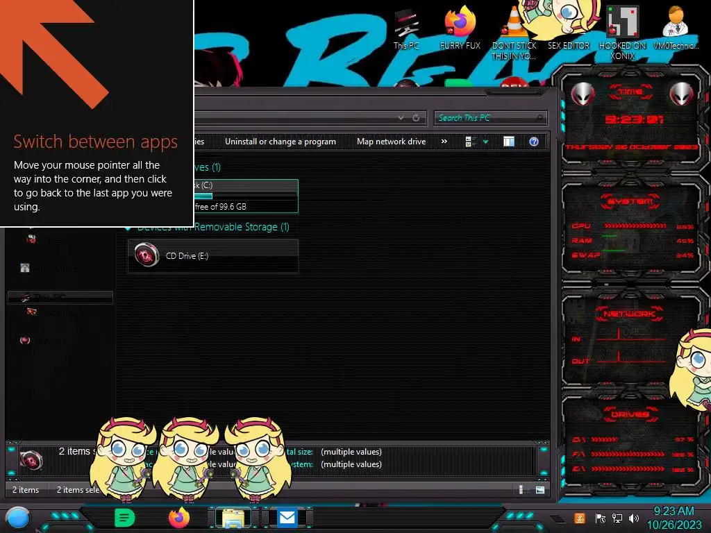The image size is (711, 533).
Task: Click the Switch between apps heading
Action: pyautogui.click(x=95, y=142)
